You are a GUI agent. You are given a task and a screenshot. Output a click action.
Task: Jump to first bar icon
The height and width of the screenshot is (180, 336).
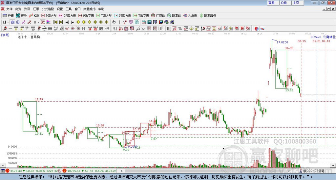point(55,22)
